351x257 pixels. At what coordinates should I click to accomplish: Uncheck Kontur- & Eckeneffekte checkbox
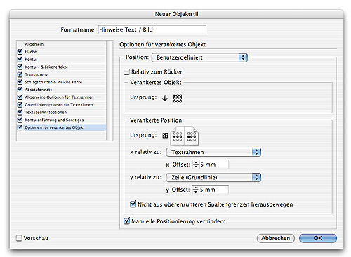tap(20, 67)
